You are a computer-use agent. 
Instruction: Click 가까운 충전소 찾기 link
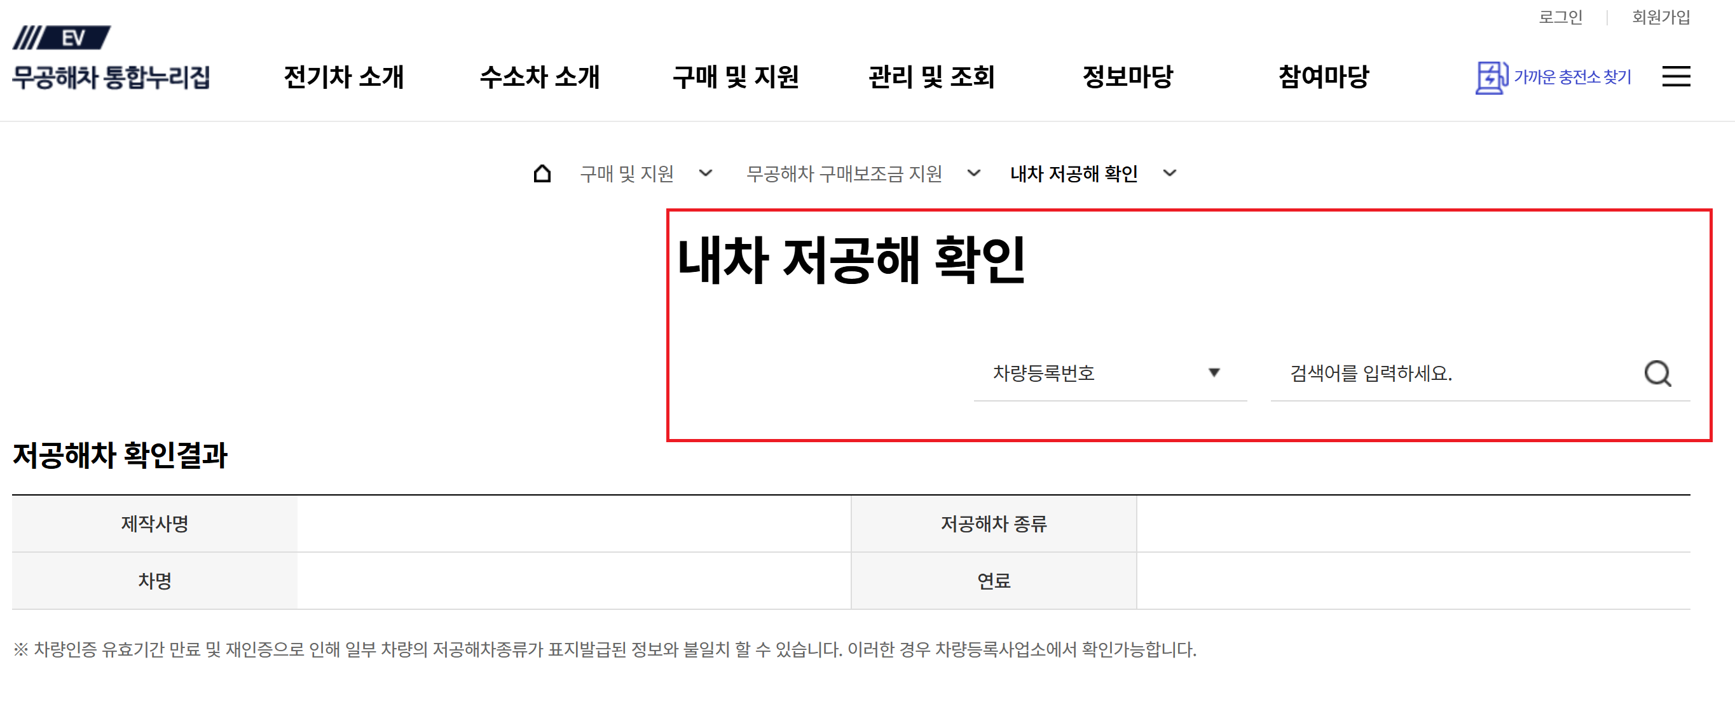coord(1572,78)
